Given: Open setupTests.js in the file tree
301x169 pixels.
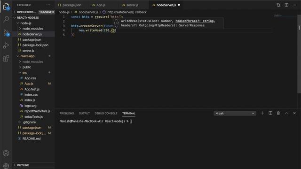Looking at the screenshot, I should click(x=33, y=117).
